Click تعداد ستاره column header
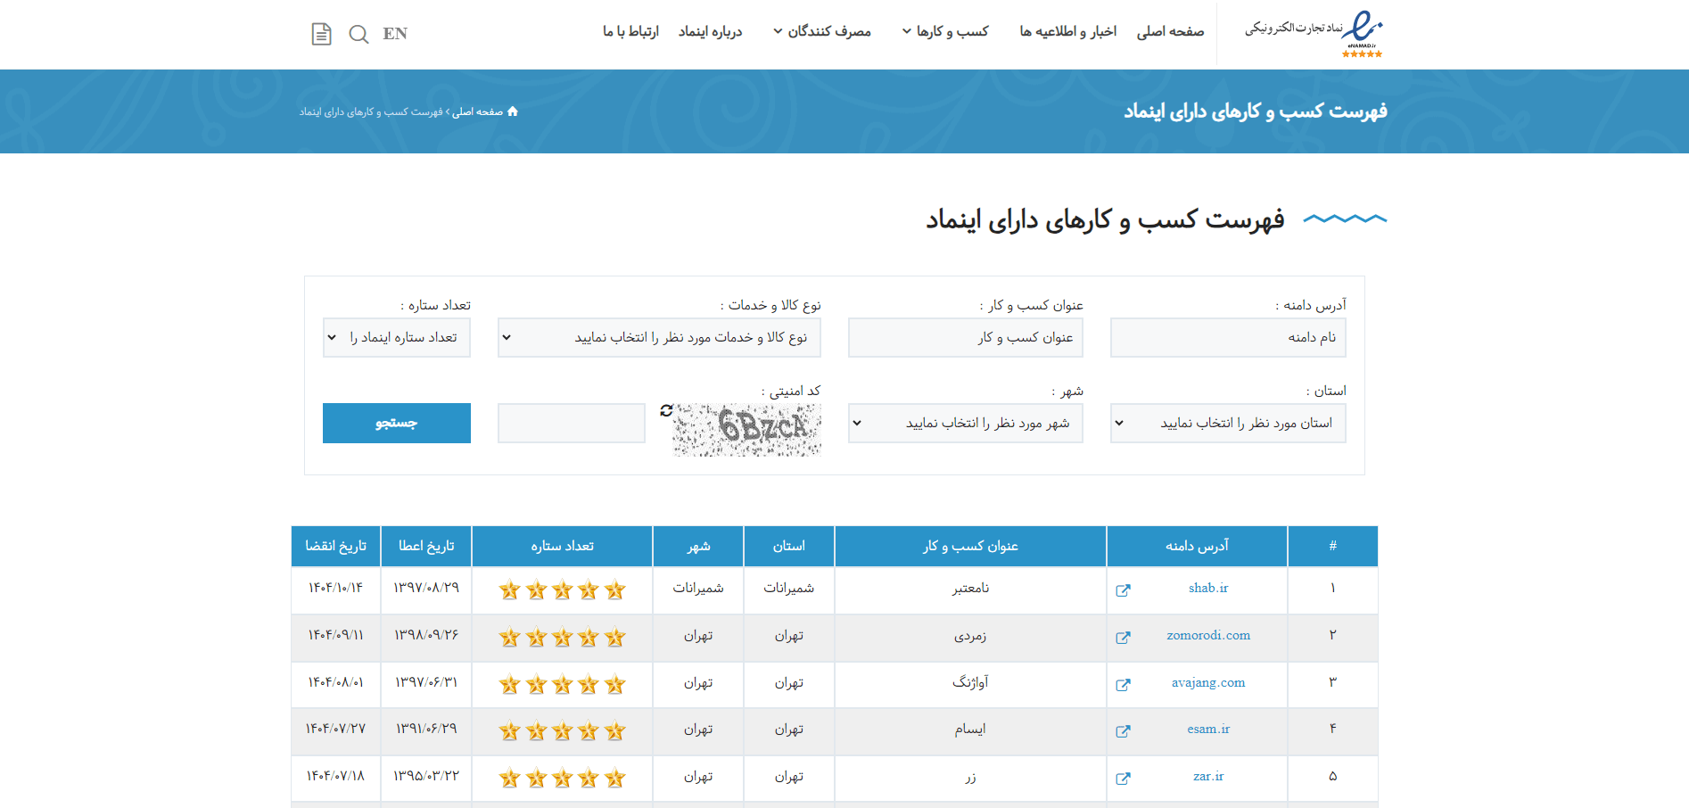Screen dimensions: 1689x808 pyautogui.click(x=562, y=546)
